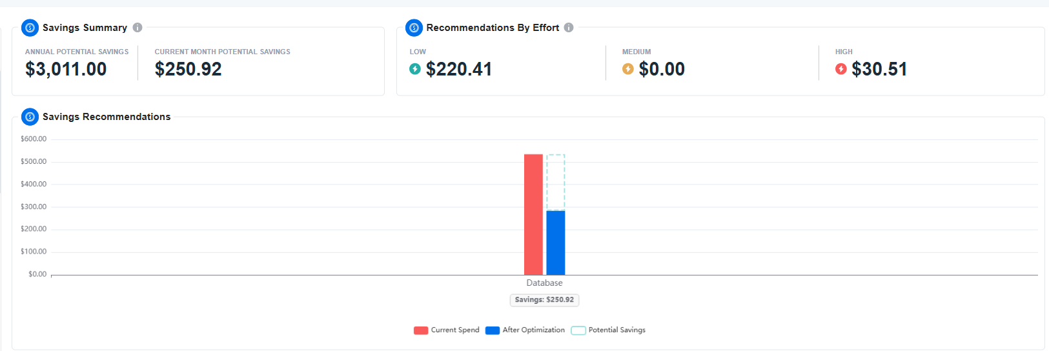This screenshot has height=351, width=1049.
Task: Click the red Current Spend bar
Action: click(533, 215)
